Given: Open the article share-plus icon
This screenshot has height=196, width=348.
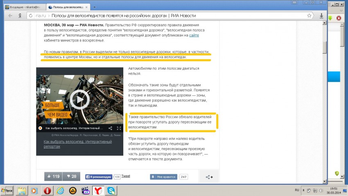Looking at the screenshot, I should click(209, 177).
